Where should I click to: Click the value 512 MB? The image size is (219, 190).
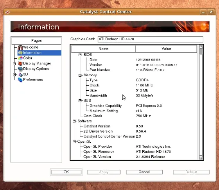coord(142,90)
